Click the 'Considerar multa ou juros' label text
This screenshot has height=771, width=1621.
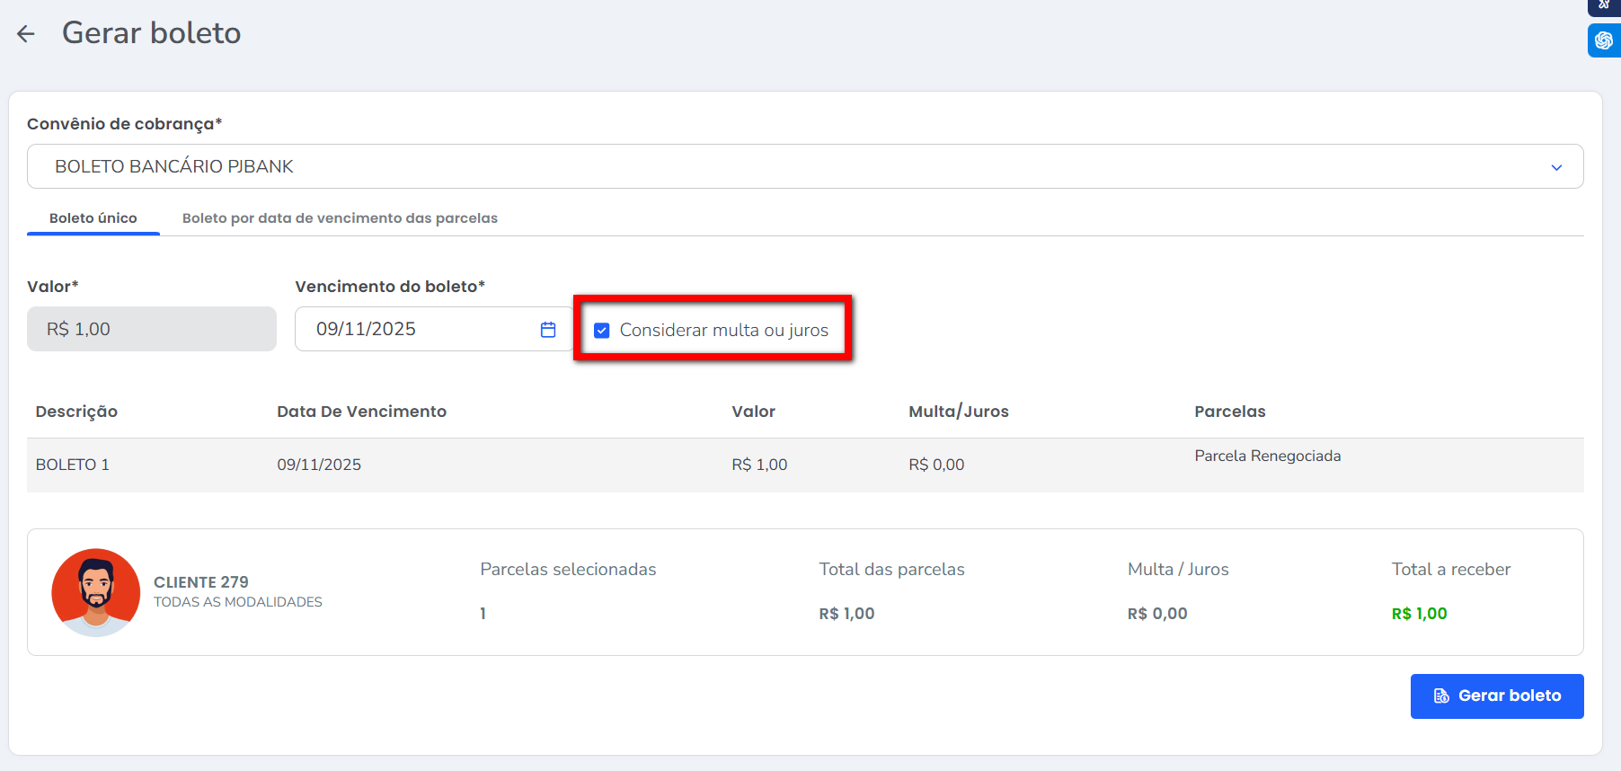click(x=723, y=331)
